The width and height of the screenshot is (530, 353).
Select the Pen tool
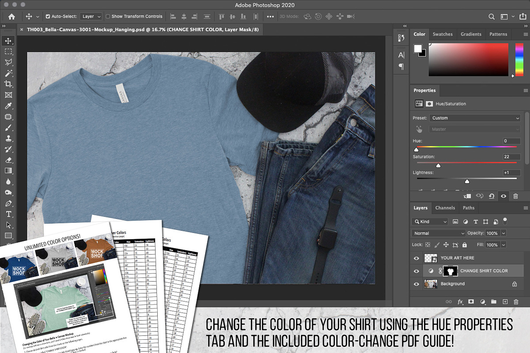tap(8, 203)
